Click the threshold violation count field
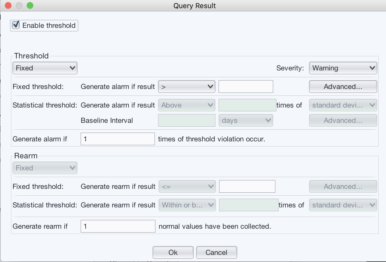The width and height of the screenshot is (386, 262). click(x=117, y=139)
